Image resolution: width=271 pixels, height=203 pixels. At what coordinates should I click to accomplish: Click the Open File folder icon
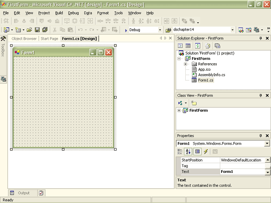(29, 30)
